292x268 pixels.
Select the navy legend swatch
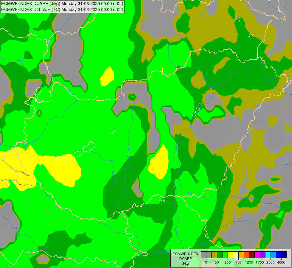coord(284,255)
